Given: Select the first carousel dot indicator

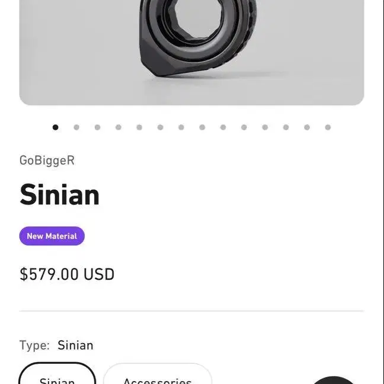Looking at the screenshot, I should (56, 127).
